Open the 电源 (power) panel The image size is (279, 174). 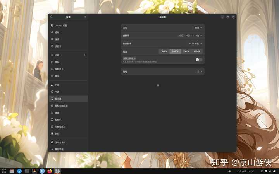pyautogui.click(x=69, y=92)
